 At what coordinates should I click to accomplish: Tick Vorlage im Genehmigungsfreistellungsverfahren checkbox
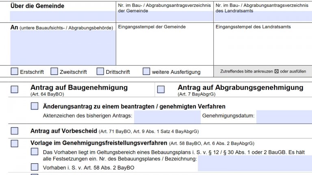tap(14, 143)
